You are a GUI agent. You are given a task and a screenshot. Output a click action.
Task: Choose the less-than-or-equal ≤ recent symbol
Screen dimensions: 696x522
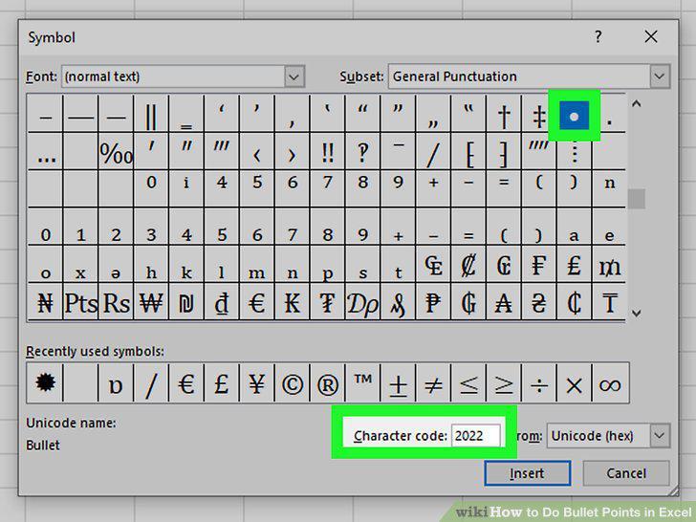click(468, 383)
